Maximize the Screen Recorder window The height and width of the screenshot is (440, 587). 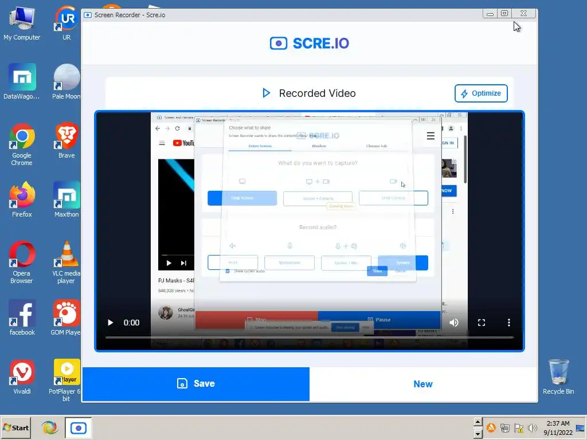click(x=504, y=14)
